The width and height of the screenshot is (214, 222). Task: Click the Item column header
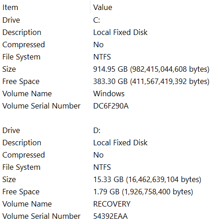click(45, 7)
